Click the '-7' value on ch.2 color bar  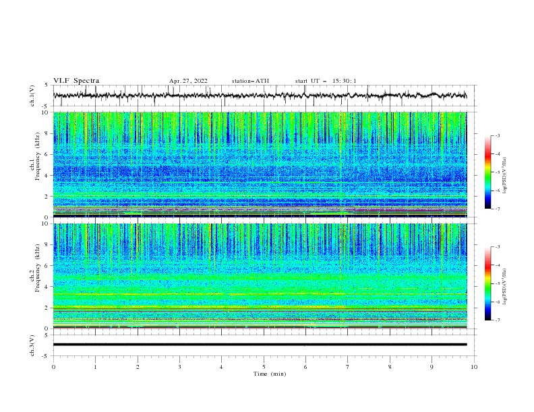click(498, 320)
